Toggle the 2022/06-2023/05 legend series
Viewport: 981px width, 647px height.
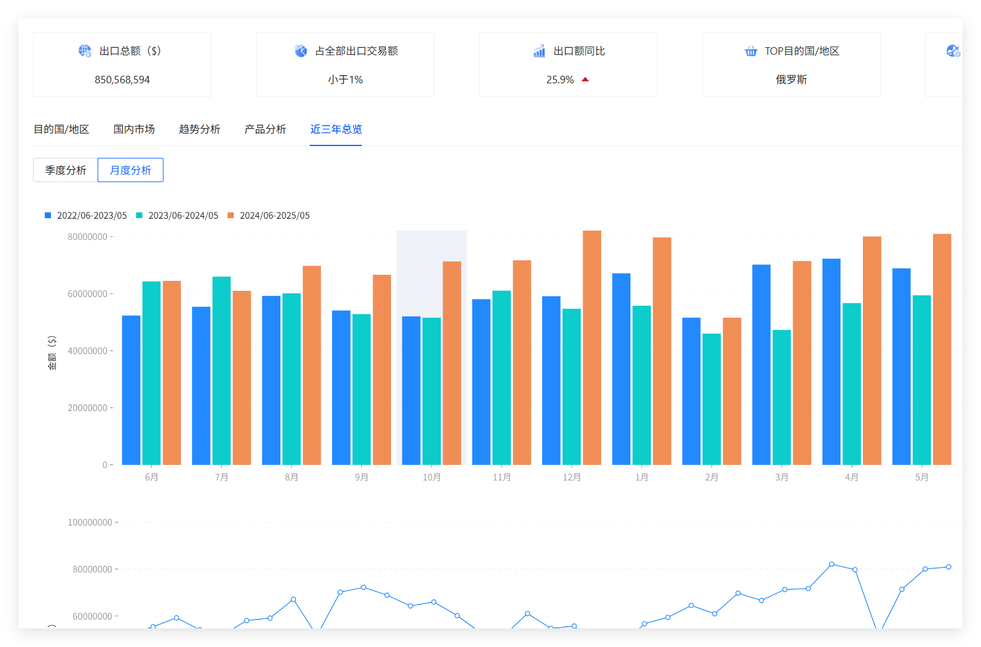(x=86, y=216)
